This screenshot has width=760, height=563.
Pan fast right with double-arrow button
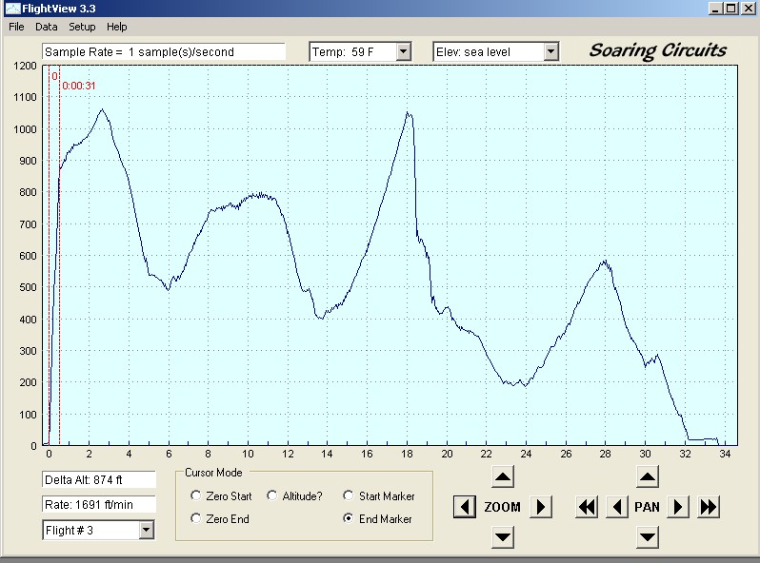pyautogui.click(x=708, y=507)
